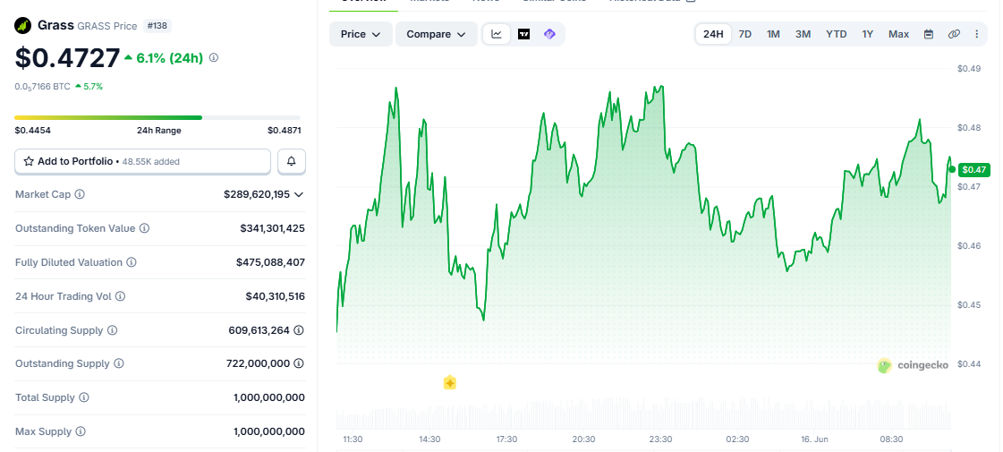Open info icon beside 609,613,264 value

point(299,330)
